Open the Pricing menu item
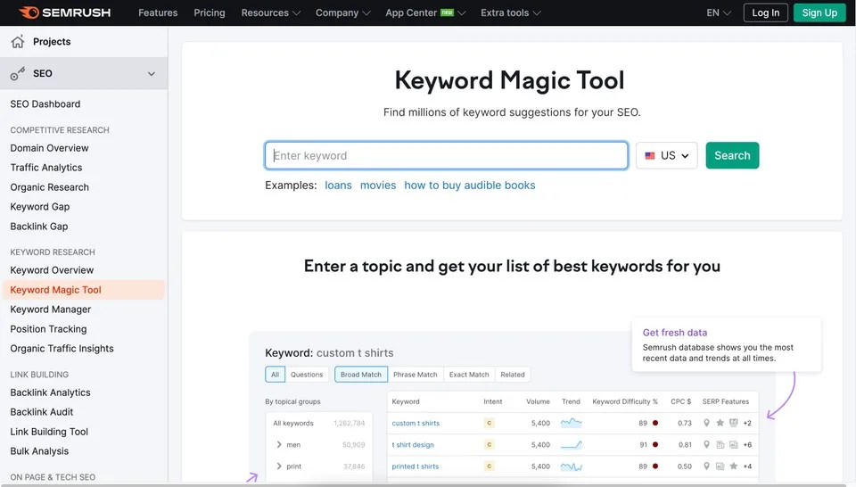 (x=209, y=12)
